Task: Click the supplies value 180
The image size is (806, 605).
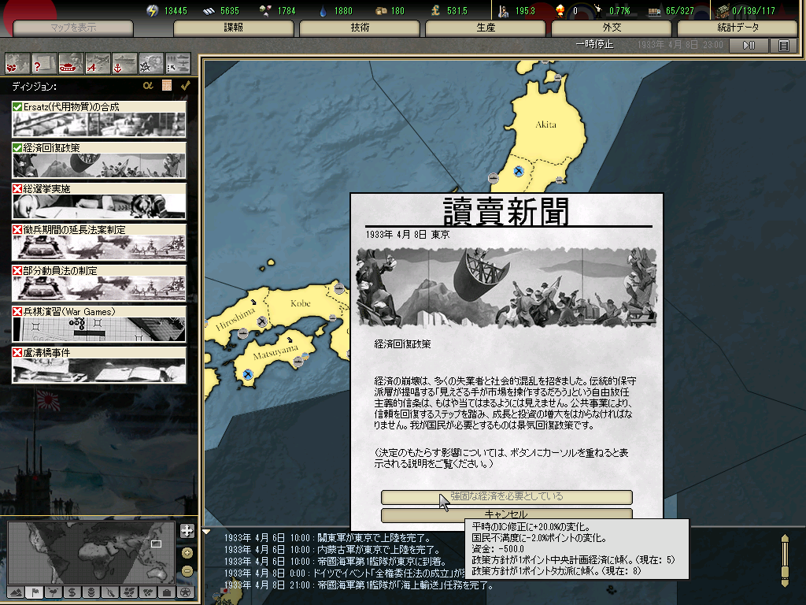Action: [x=397, y=11]
